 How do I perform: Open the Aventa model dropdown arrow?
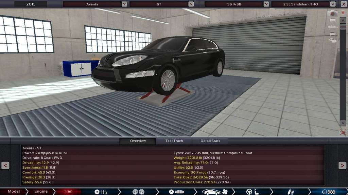124,4
